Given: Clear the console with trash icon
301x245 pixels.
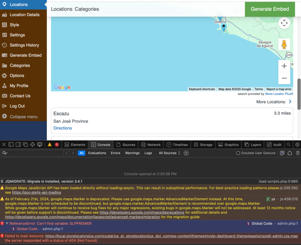Looking at the screenshot, I should pos(297,153).
